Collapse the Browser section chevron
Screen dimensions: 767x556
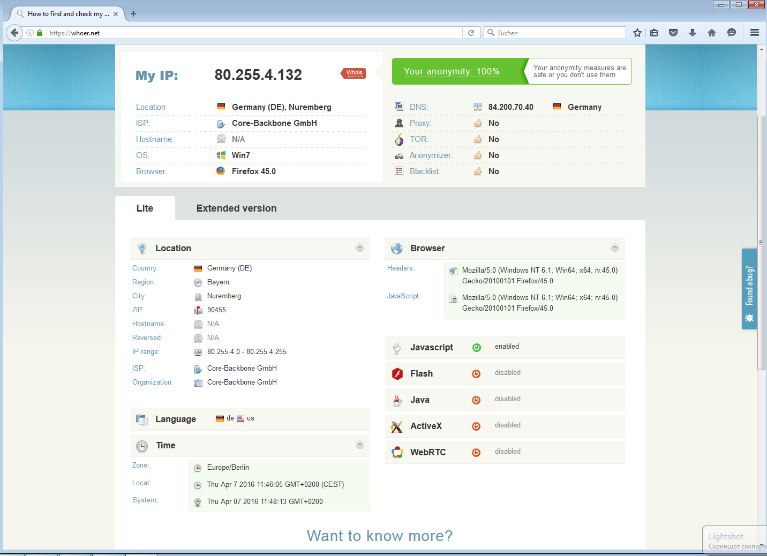(x=615, y=247)
